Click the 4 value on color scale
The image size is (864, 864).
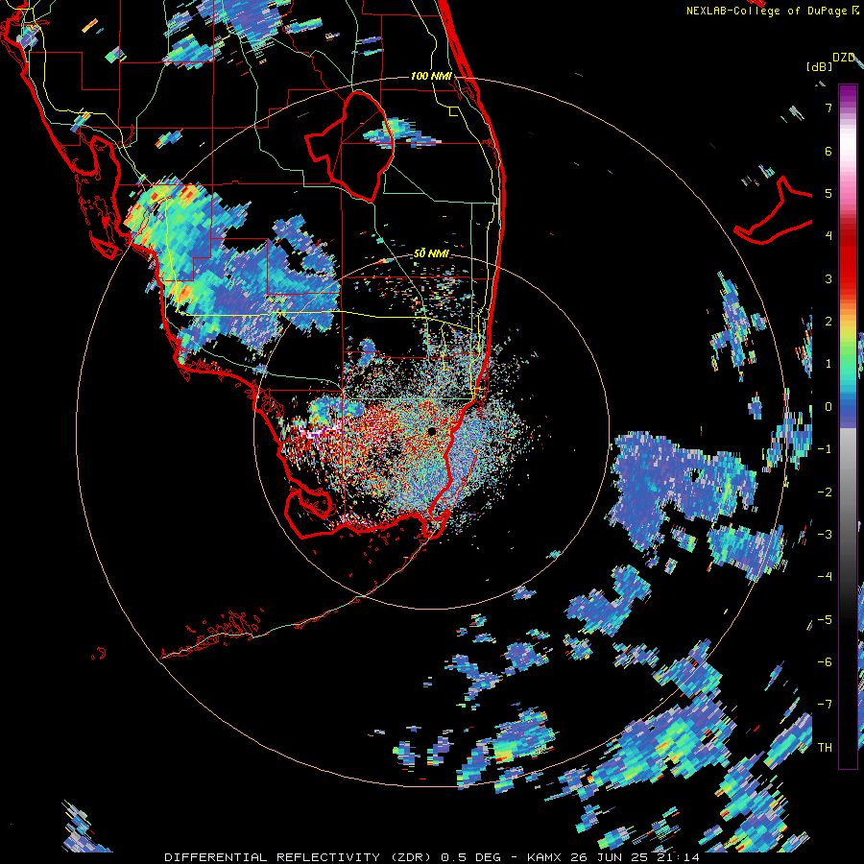pyautogui.click(x=828, y=236)
